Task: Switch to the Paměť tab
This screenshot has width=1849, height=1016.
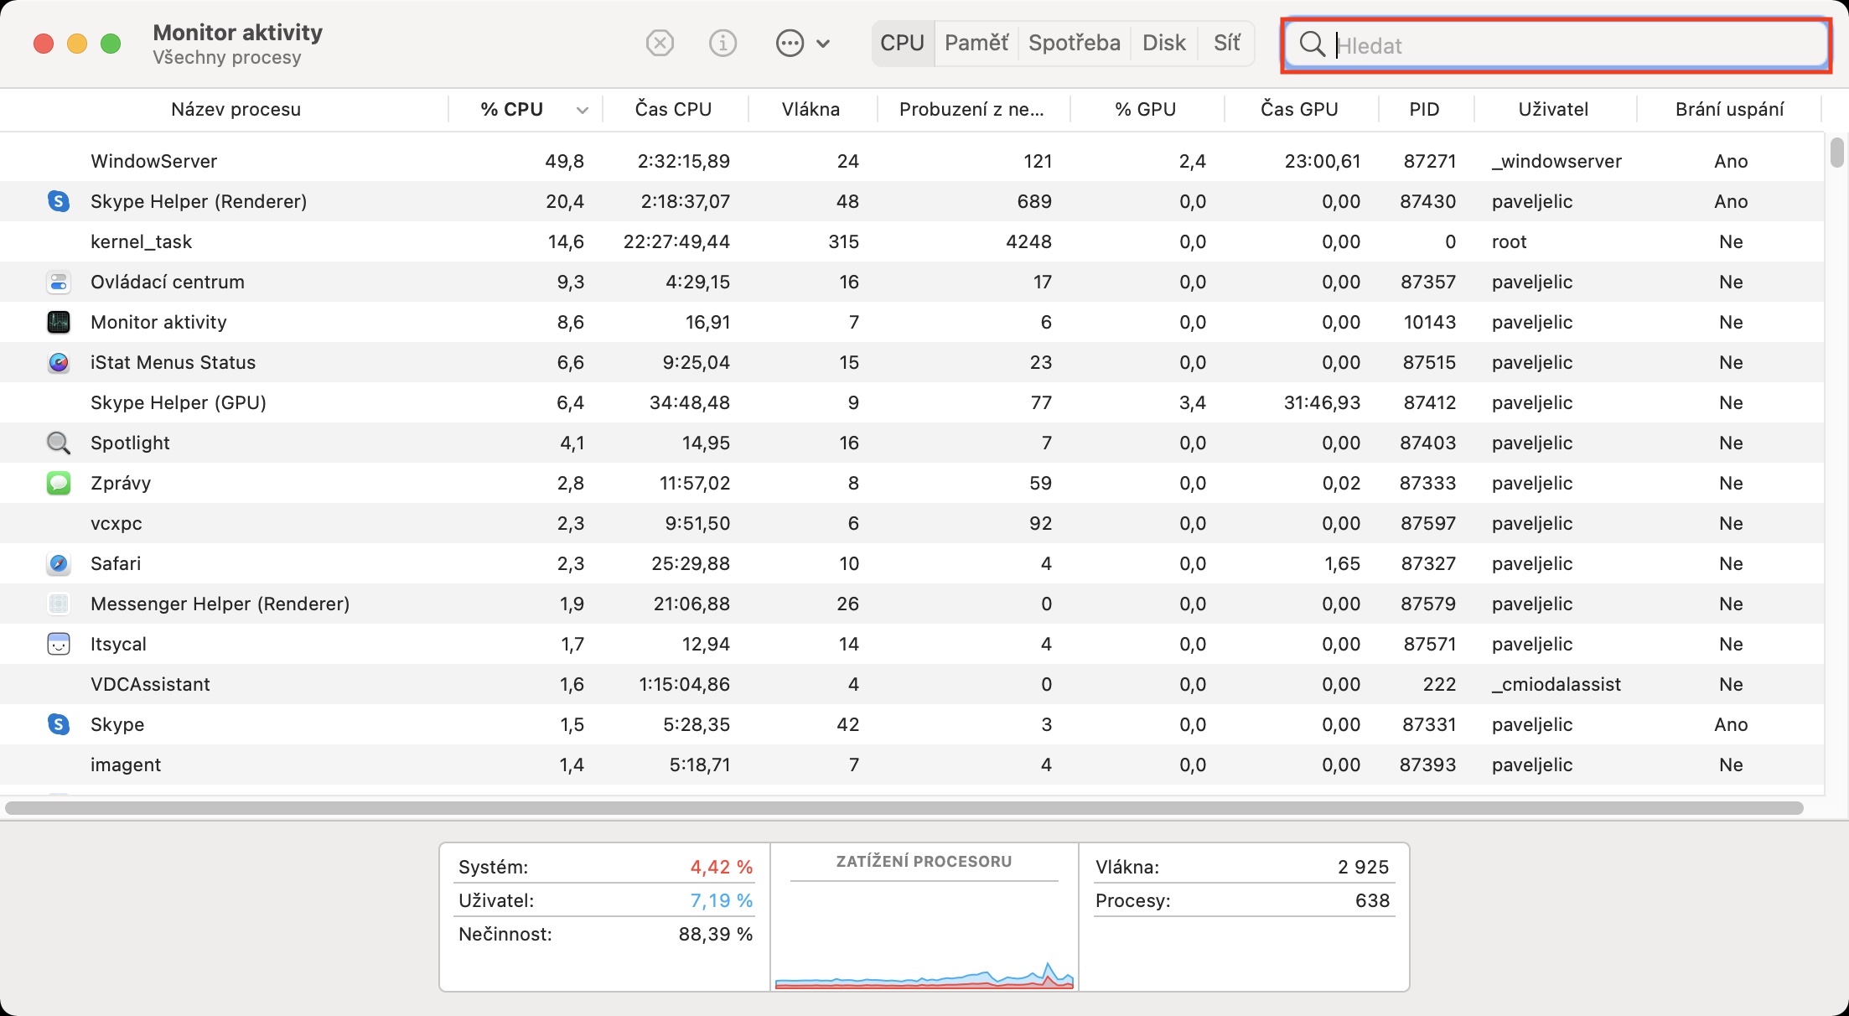Action: click(x=976, y=43)
